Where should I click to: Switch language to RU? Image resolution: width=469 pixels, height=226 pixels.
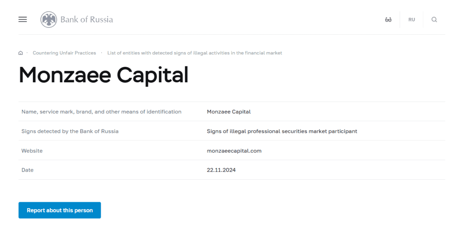(412, 20)
